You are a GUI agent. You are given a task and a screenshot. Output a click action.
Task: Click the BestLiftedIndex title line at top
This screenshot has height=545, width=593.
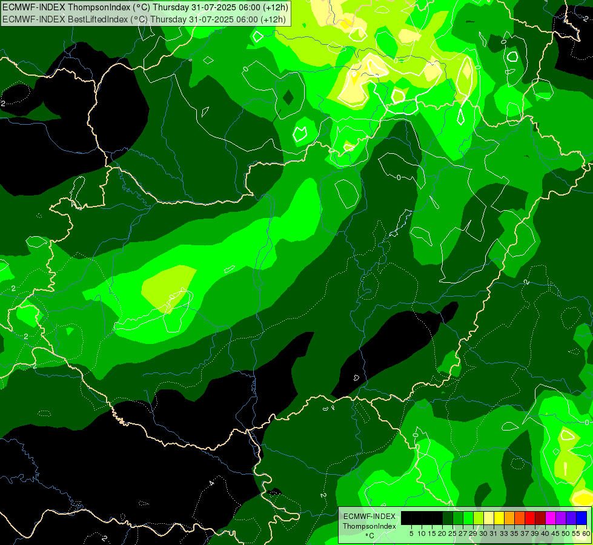pos(144,19)
